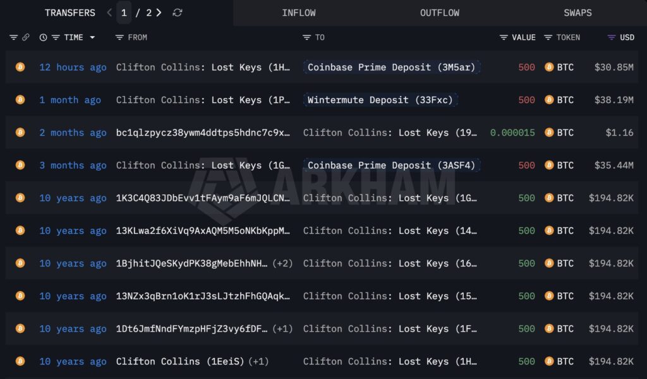Open the 12 hours ago transaction

[x=73, y=67]
